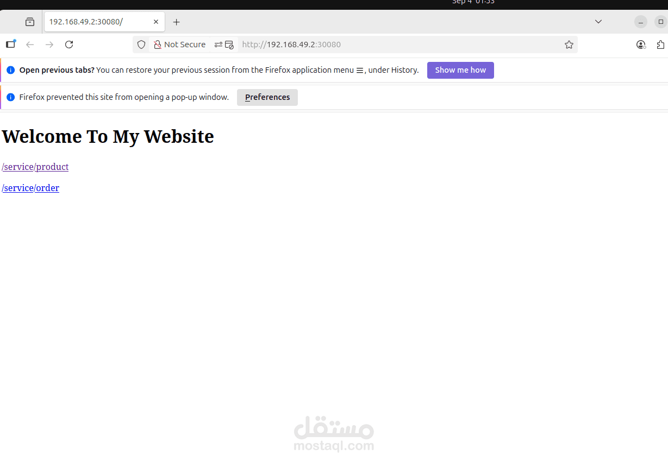Screen dimensions: 668x462
Task: Click the info icon beside Open previous tabs
Action: [x=11, y=70]
